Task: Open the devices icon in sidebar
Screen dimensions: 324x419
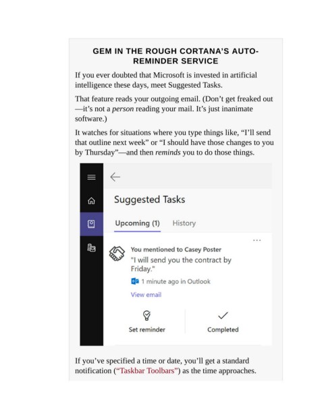Action: tap(91, 248)
